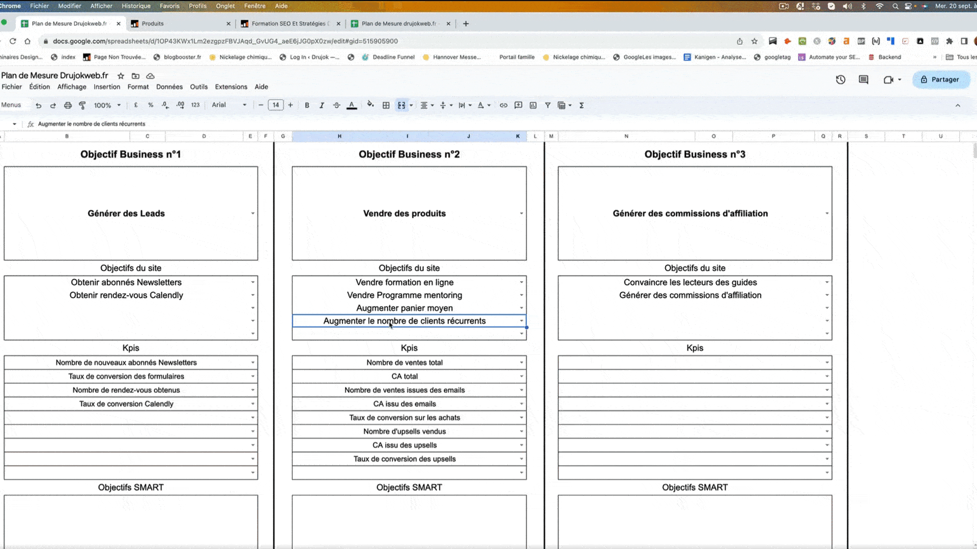Increase decimal places icon
The width and height of the screenshot is (977, 549).
point(180,105)
